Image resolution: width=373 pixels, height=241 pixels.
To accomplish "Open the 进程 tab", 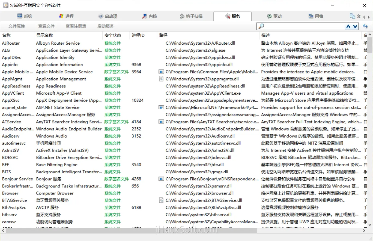I will 66,16.
